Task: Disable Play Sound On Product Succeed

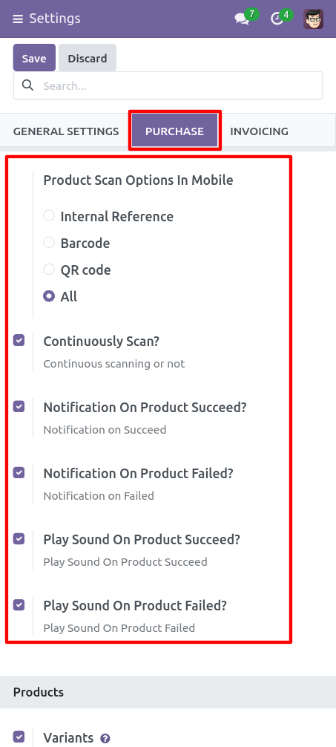Action: pos(19,539)
